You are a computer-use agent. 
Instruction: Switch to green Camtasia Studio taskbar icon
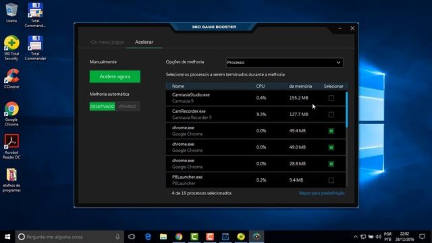tap(194, 237)
